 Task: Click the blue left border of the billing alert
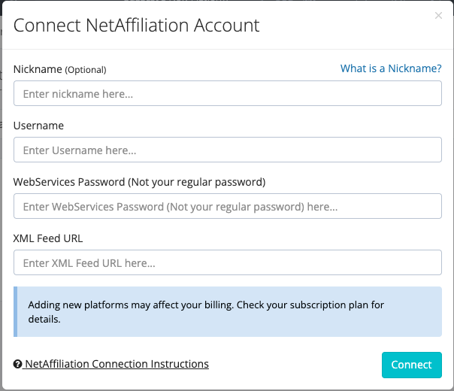click(15, 311)
